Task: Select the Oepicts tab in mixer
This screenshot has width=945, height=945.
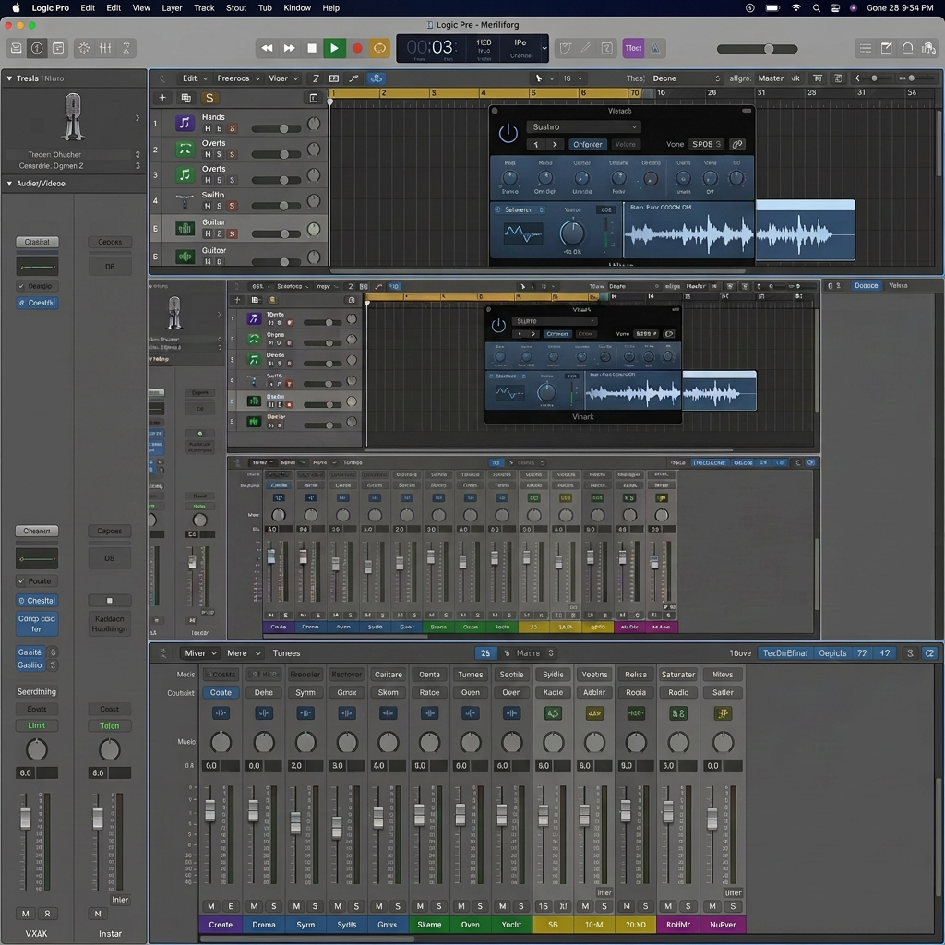Action: pyautogui.click(x=832, y=652)
